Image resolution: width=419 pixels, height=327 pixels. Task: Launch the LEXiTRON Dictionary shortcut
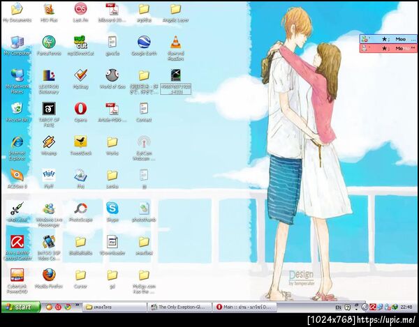(49, 81)
